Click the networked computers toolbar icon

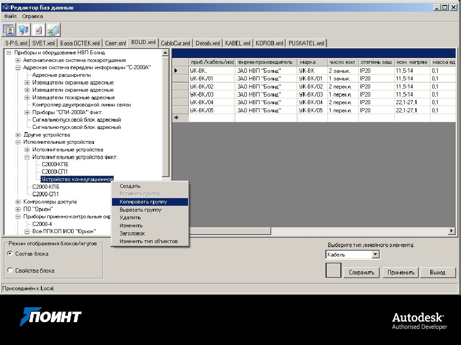[x=23, y=30]
